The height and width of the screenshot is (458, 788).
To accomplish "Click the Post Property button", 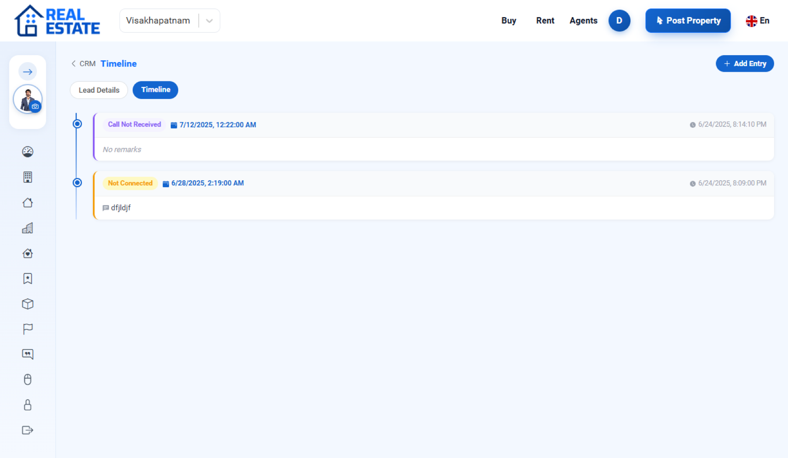I will pyautogui.click(x=688, y=21).
